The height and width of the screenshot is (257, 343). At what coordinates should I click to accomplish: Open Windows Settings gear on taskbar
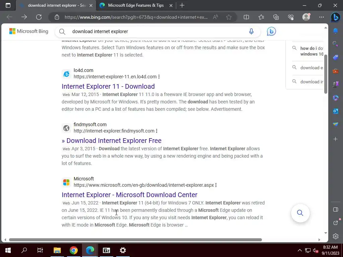tap(123, 250)
